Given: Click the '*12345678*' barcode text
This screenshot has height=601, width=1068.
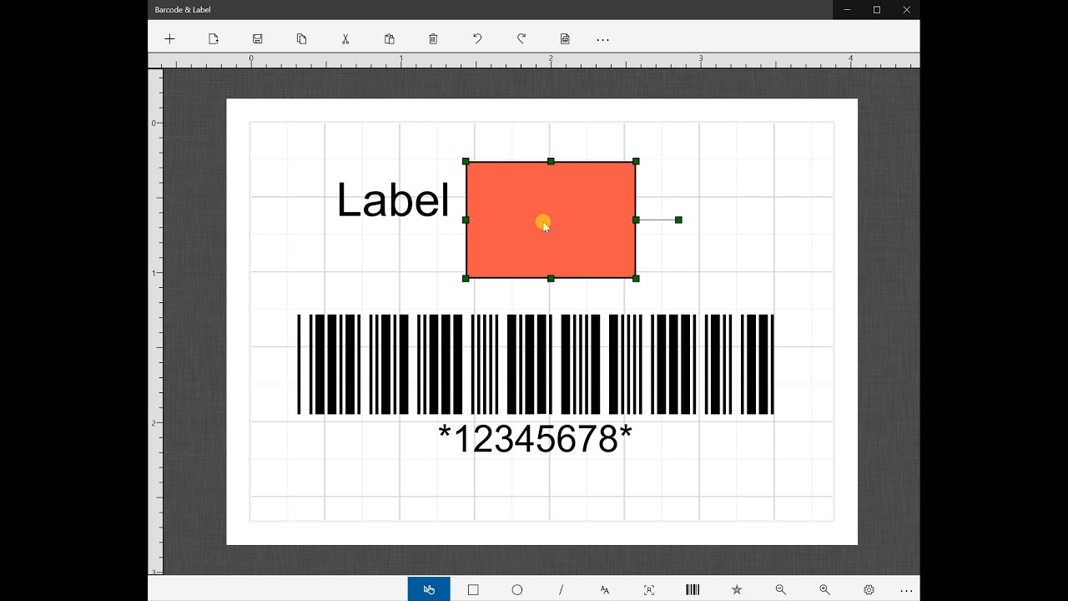Looking at the screenshot, I should point(535,439).
